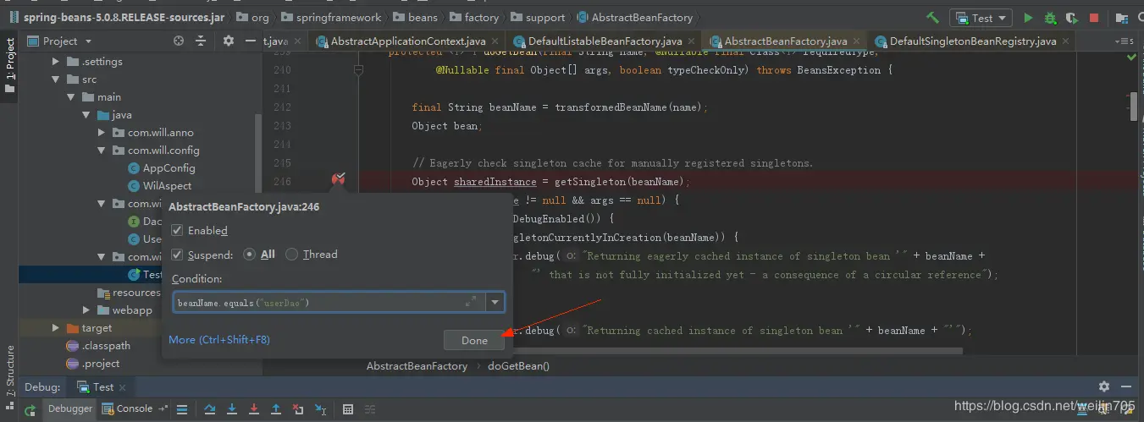Click Step Over in the debugger toolbar
This screenshot has width=1144, height=422.
(210, 409)
